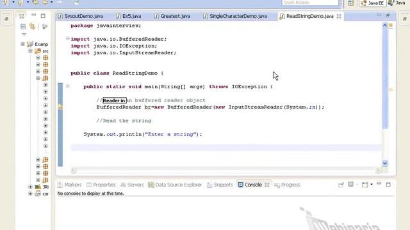Select the Examp project icon
Viewport: 410px width, 230px height.
tap(30, 44)
